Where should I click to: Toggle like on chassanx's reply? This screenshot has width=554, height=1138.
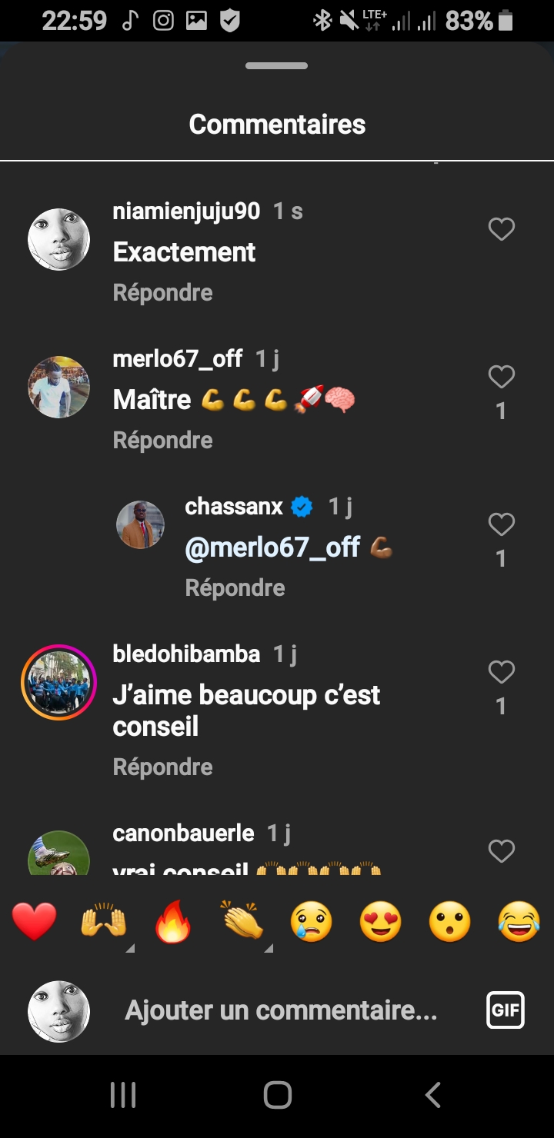coord(502,524)
